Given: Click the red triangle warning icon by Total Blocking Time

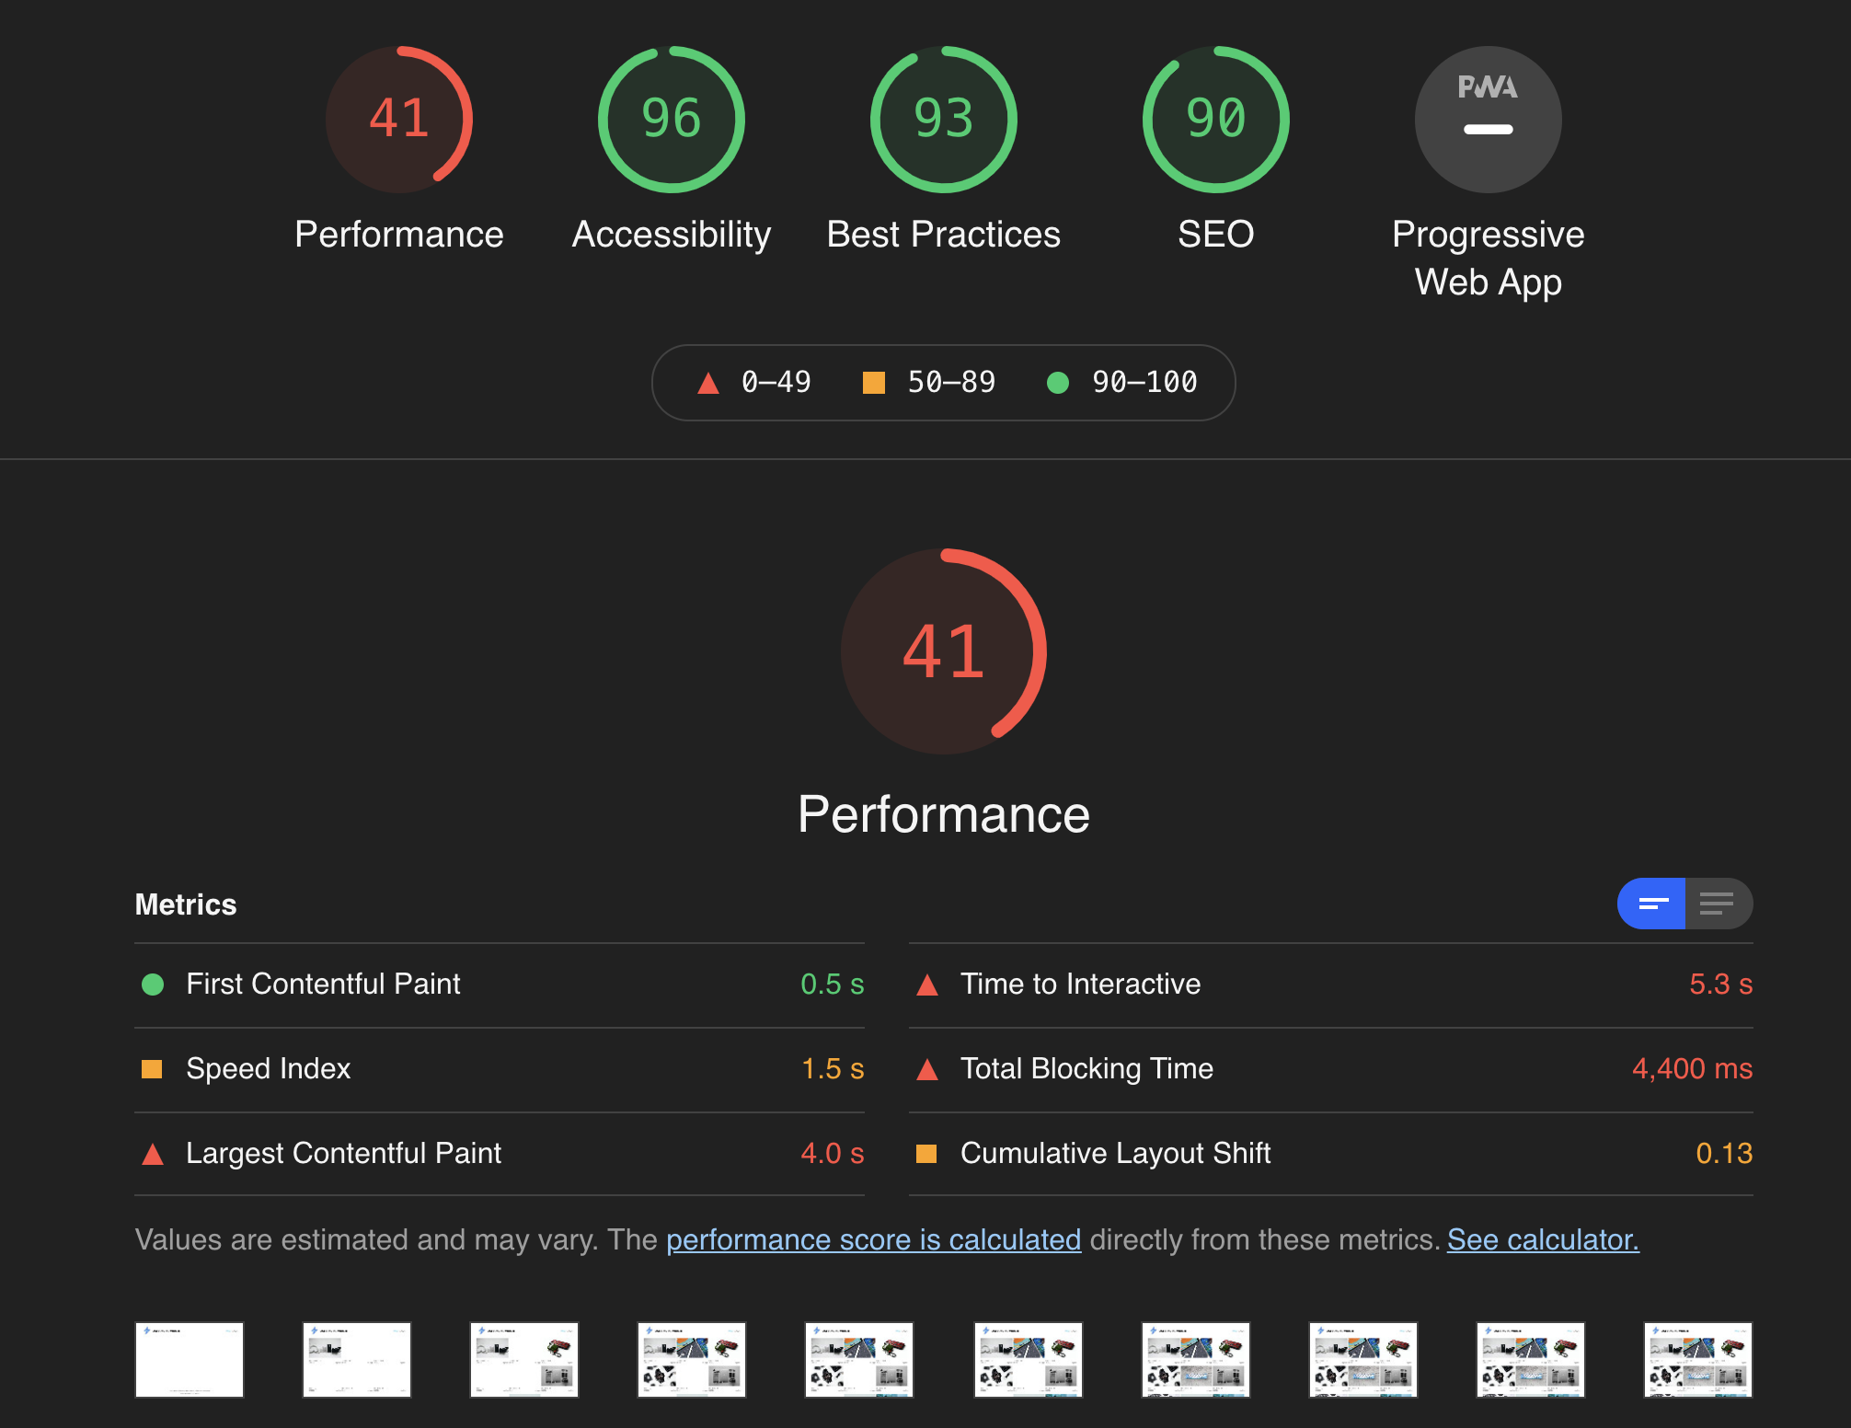Looking at the screenshot, I should (927, 1069).
